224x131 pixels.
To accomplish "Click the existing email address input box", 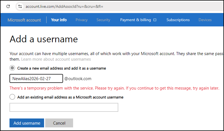I will click(64, 107).
